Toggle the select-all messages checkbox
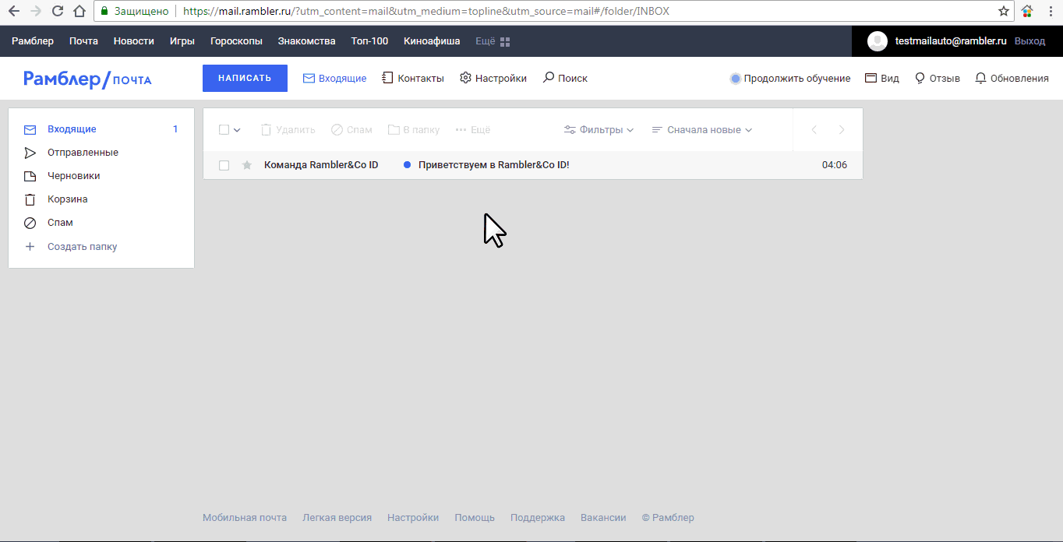The width and height of the screenshot is (1063, 542). (x=224, y=130)
